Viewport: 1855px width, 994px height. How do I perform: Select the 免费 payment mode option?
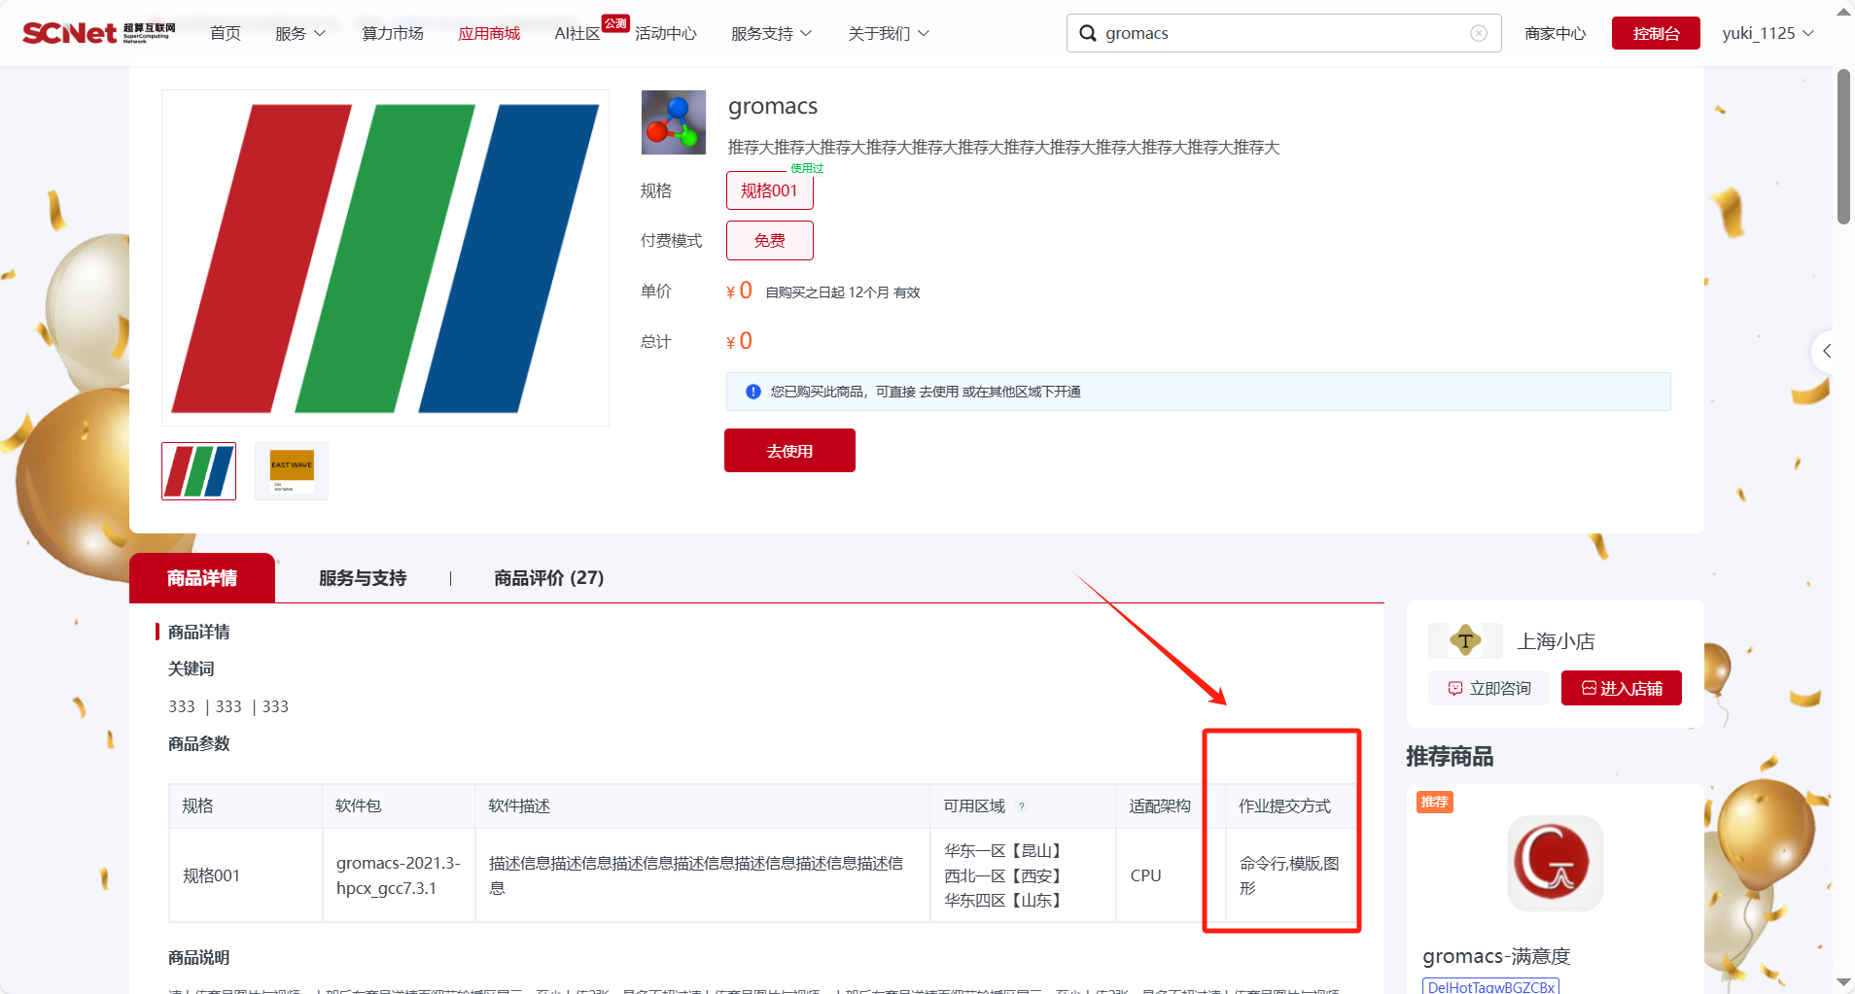[769, 241]
